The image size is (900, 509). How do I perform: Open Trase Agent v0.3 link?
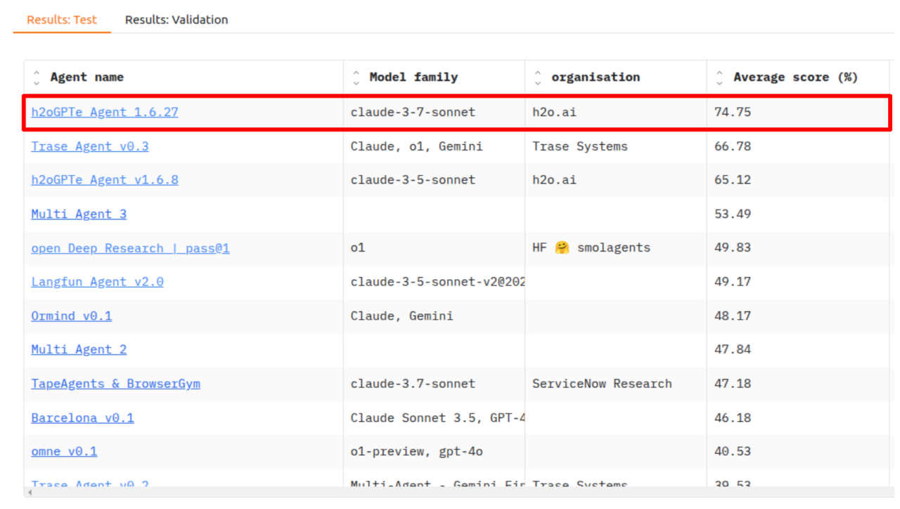pyautogui.click(x=90, y=146)
